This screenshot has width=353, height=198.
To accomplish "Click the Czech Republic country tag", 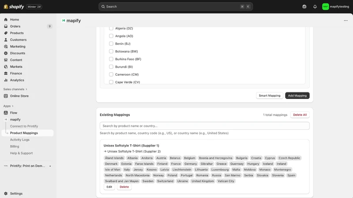I will (x=289, y=158).
